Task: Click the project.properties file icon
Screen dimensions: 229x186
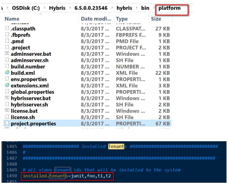Action: coord(7,123)
